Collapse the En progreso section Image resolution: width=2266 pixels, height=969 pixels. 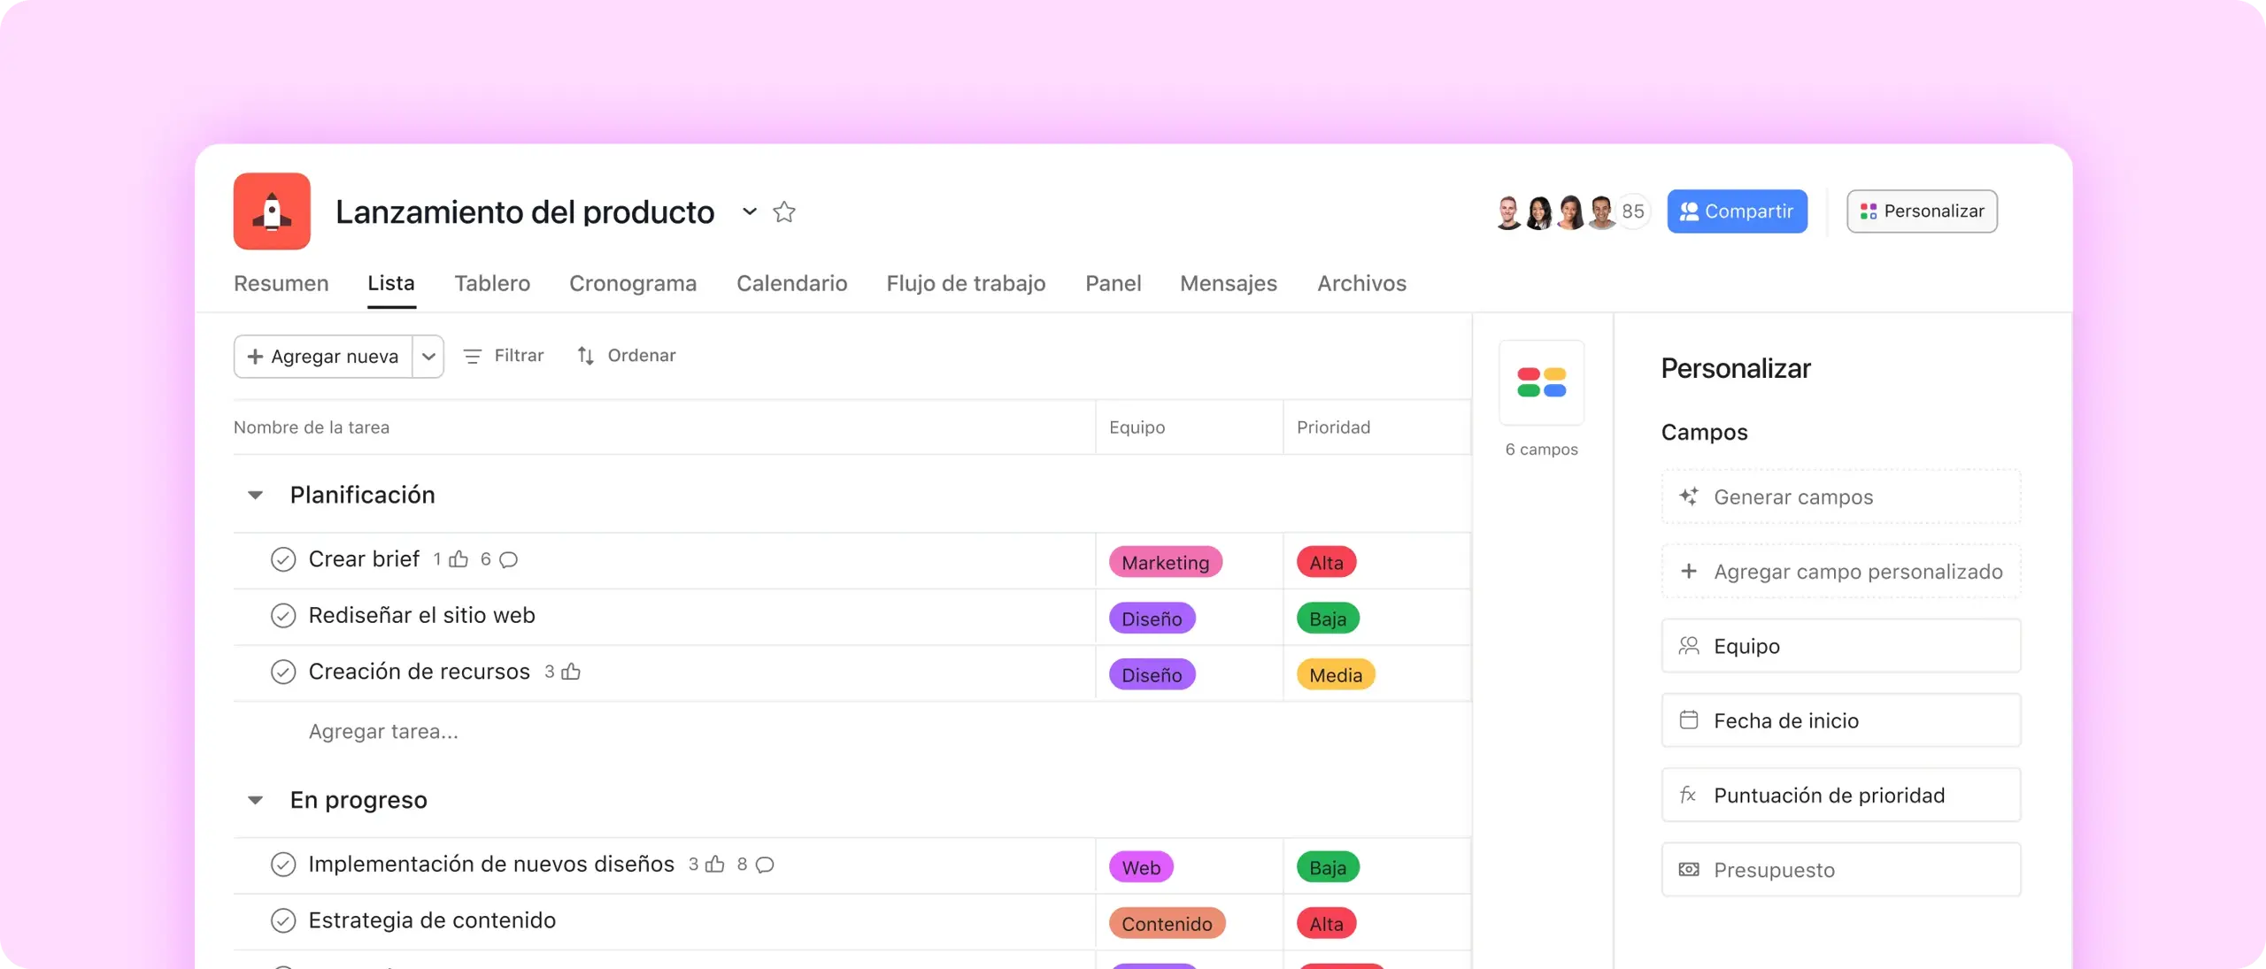[x=255, y=800]
